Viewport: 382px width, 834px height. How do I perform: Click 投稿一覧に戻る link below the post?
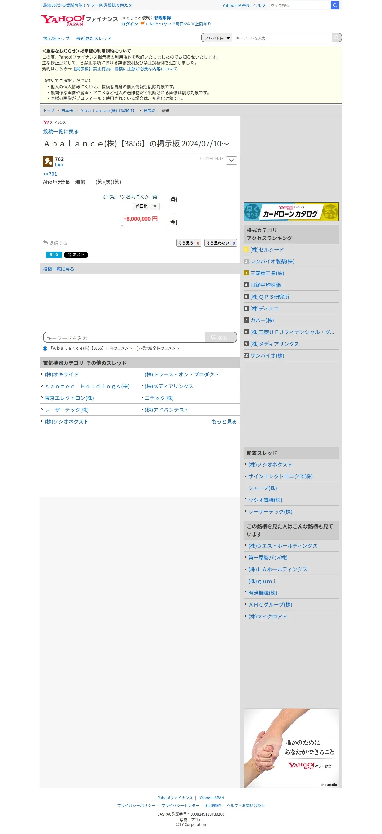click(59, 269)
